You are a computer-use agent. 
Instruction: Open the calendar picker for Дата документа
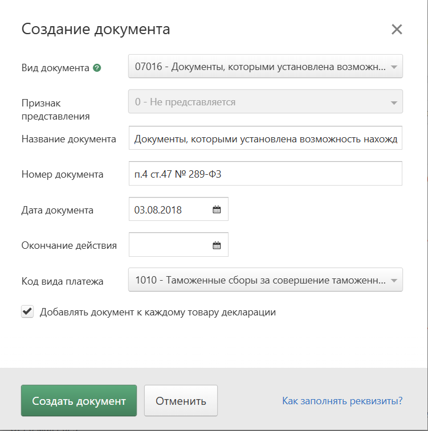[217, 210]
